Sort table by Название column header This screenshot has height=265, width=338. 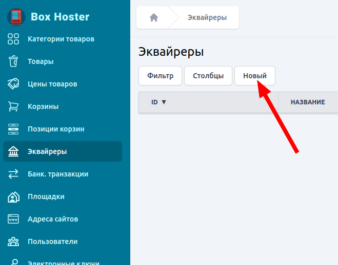click(308, 102)
